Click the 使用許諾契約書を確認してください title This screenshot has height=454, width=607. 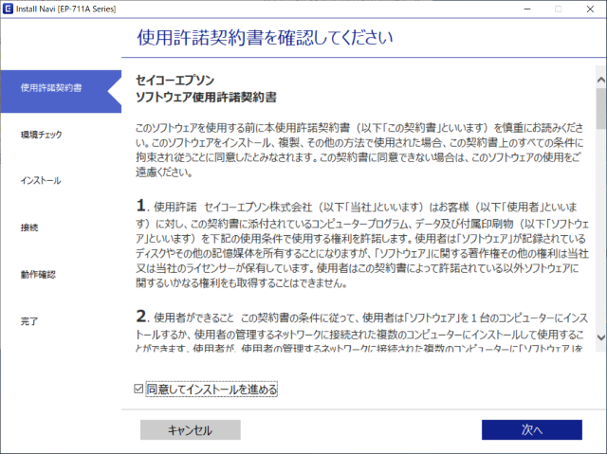[x=266, y=38]
